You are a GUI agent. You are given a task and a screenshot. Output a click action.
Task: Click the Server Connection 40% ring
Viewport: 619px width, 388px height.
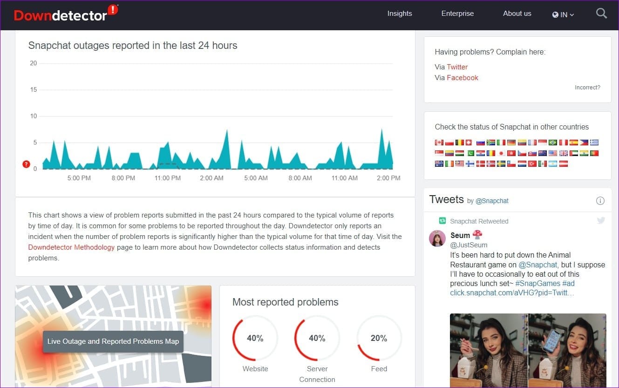click(317, 338)
